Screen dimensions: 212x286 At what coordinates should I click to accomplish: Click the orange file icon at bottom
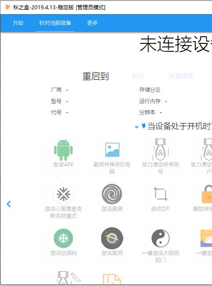point(112,279)
